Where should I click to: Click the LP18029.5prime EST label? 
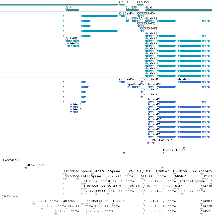192,191
